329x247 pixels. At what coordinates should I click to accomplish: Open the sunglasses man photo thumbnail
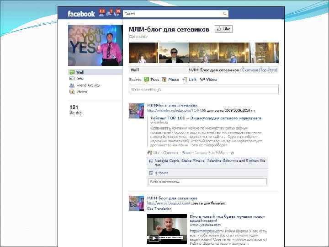tap(174, 53)
